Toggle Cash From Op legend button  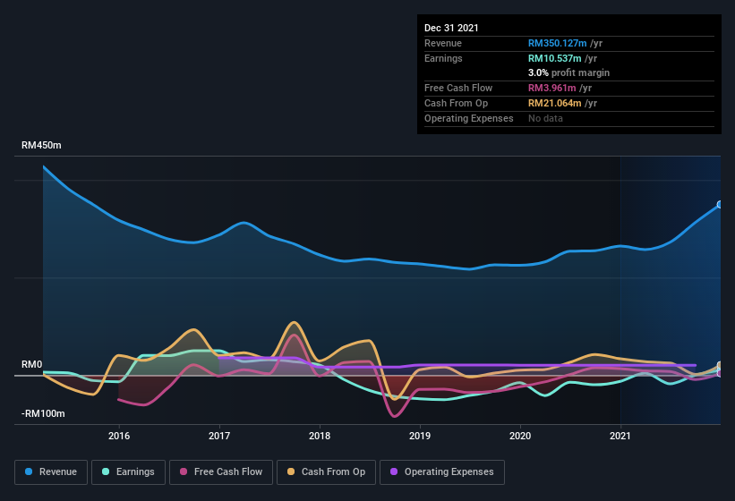(x=326, y=472)
